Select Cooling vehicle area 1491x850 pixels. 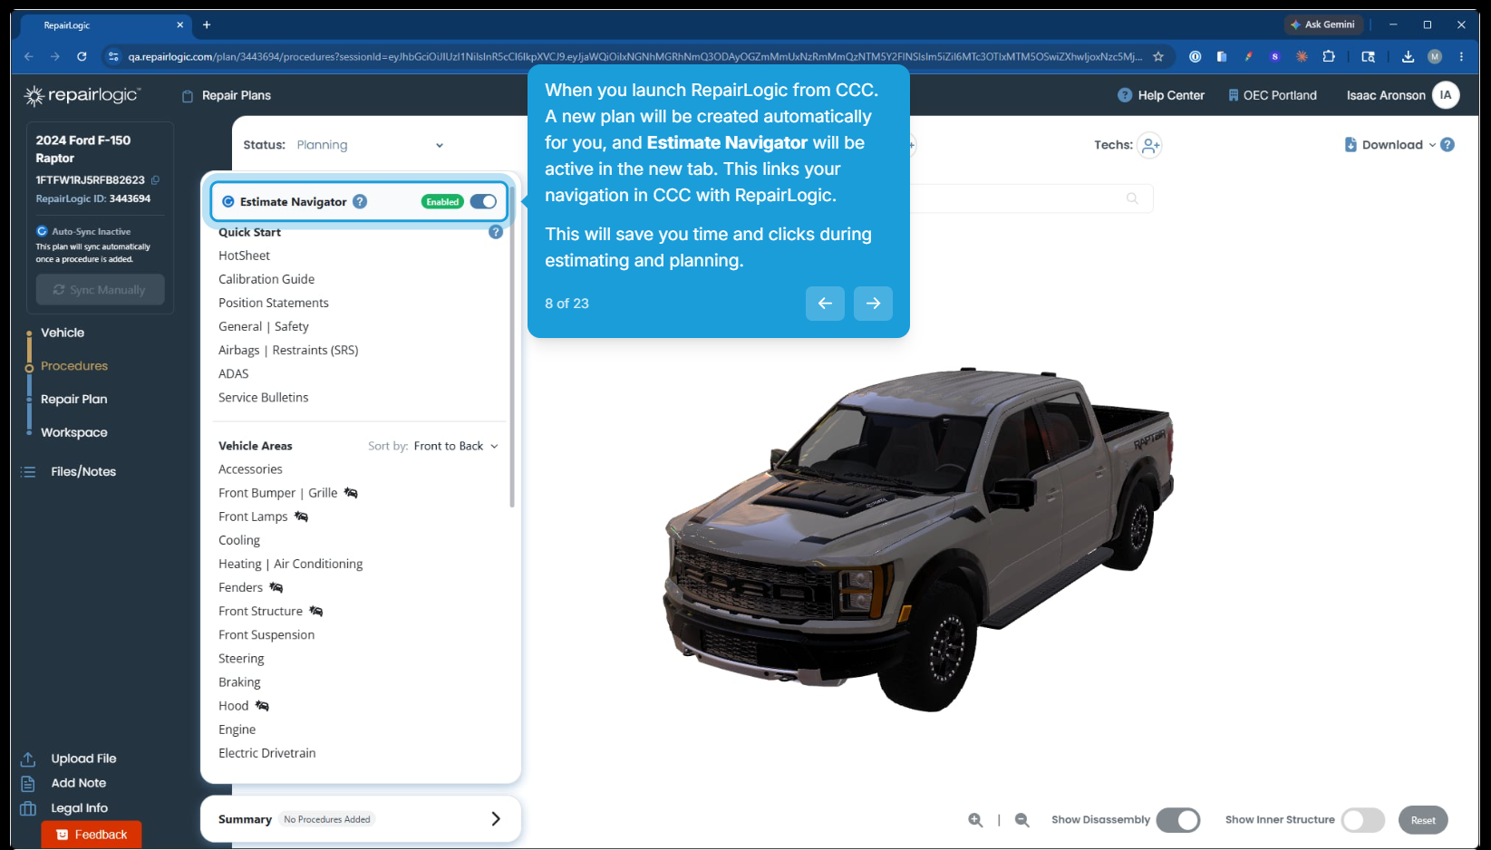pyautogui.click(x=239, y=540)
